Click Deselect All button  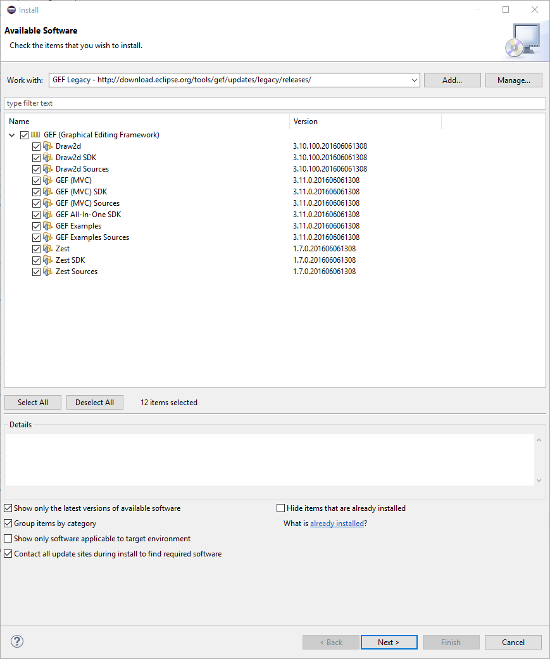pyautogui.click(x=94, y=402)
